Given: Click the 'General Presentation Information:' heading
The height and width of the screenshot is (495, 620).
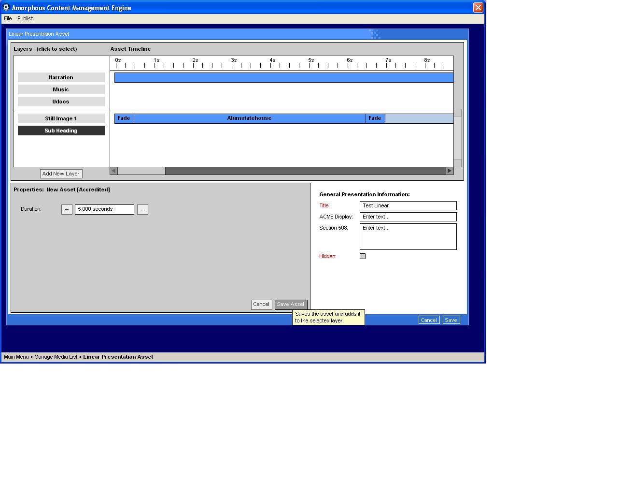Looking at the screenshot, I should pos(365,194).
